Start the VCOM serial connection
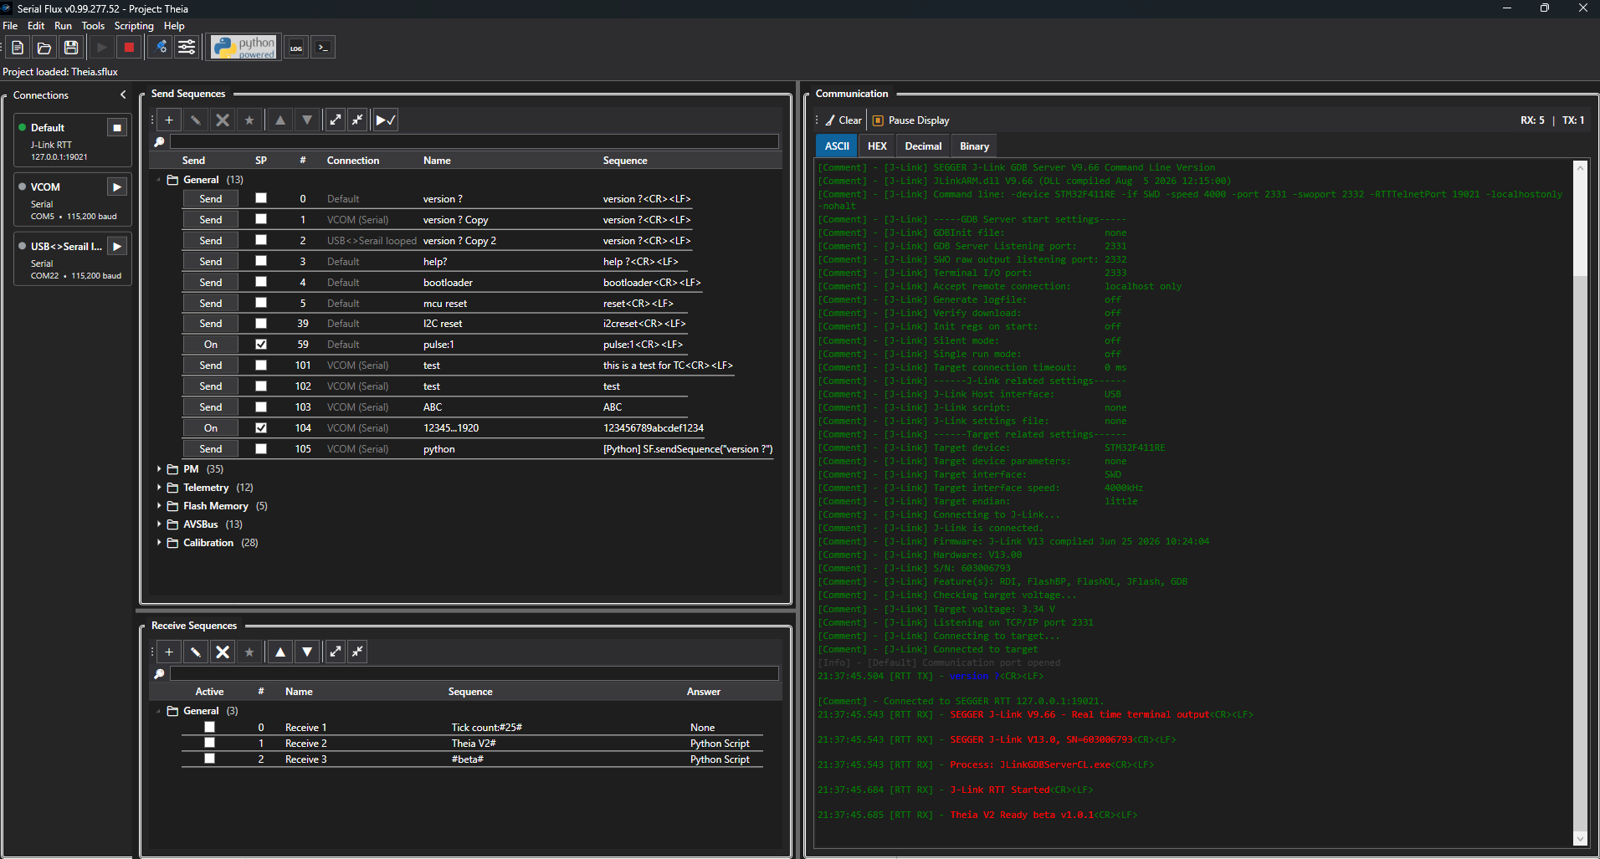 (117, 187)
